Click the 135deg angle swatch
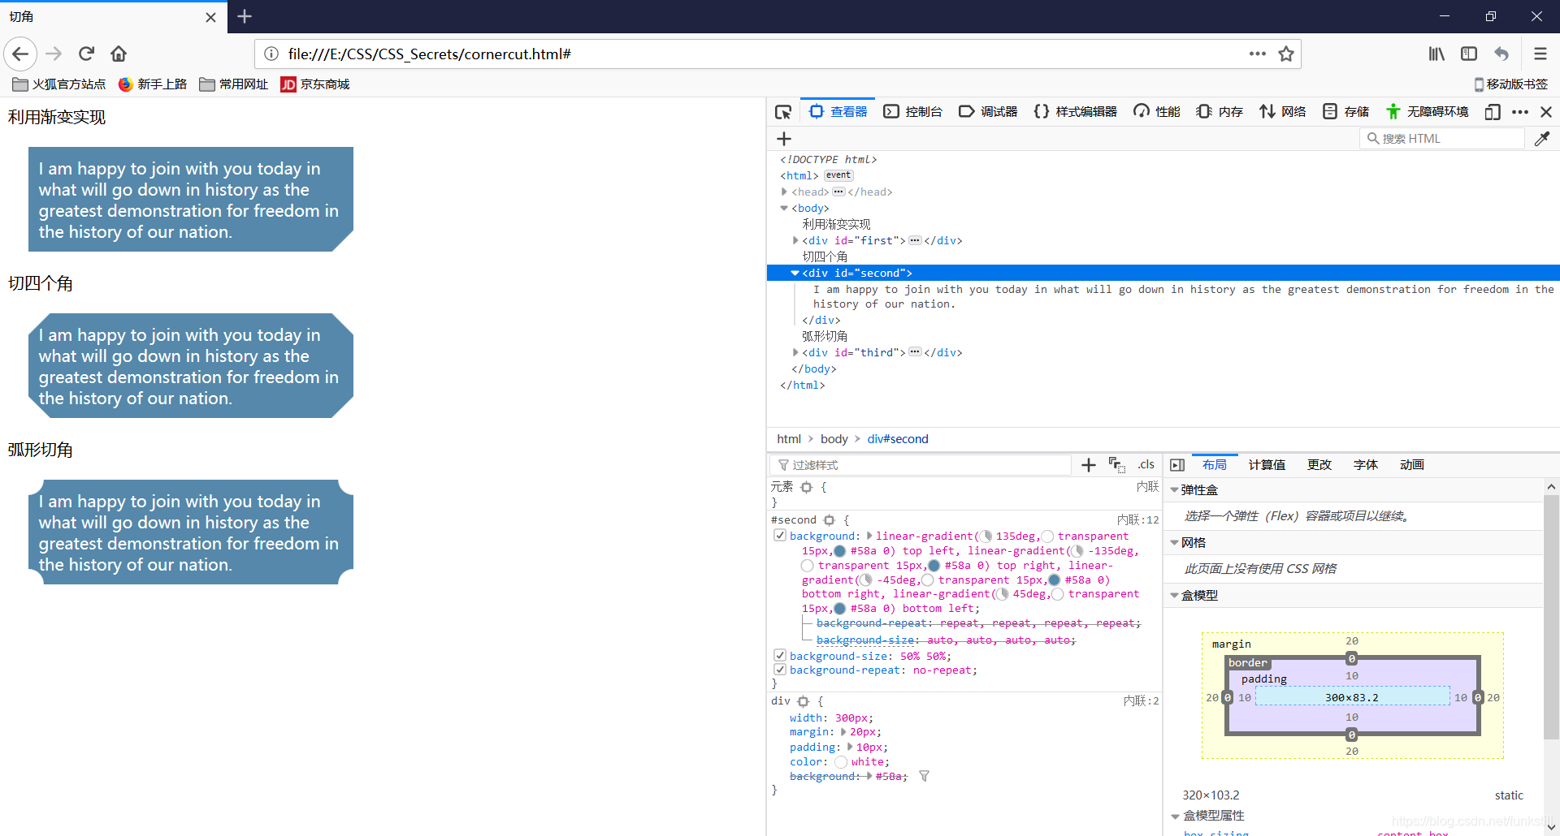1560x836 pixels. click(x=986, y=537)
